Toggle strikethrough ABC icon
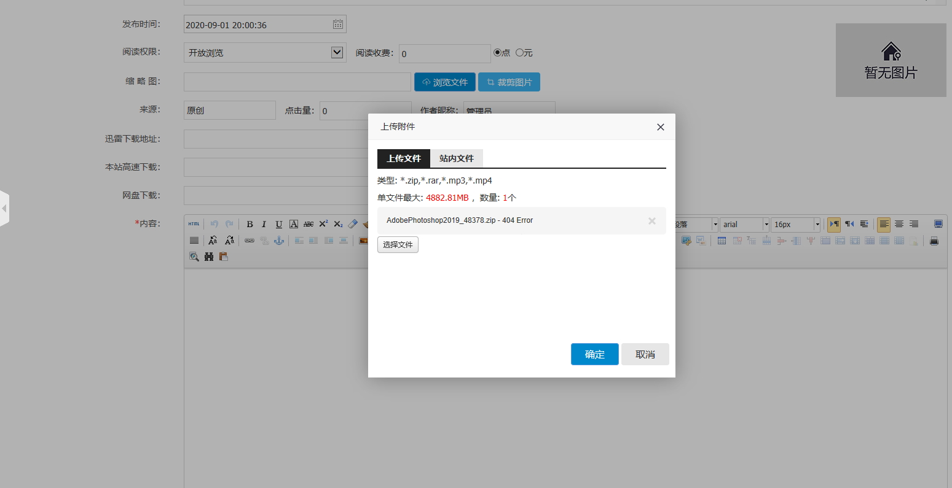 tap(309, 224)
